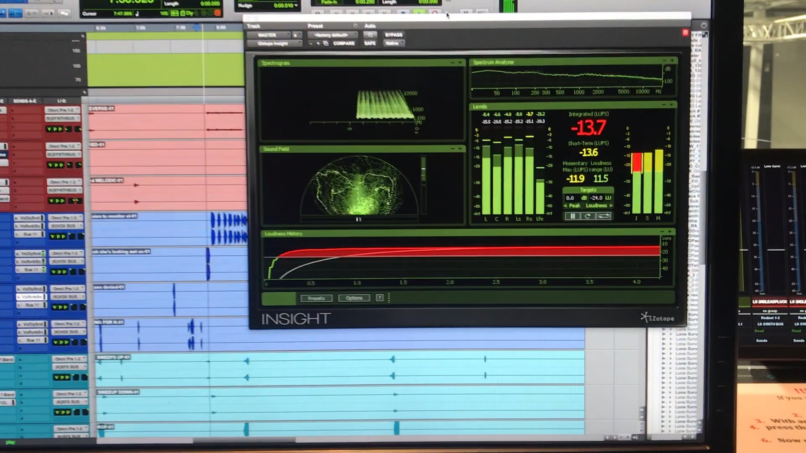
Task: Click the right arrow beside Loudness target
Action: click(x=611, y=205)
